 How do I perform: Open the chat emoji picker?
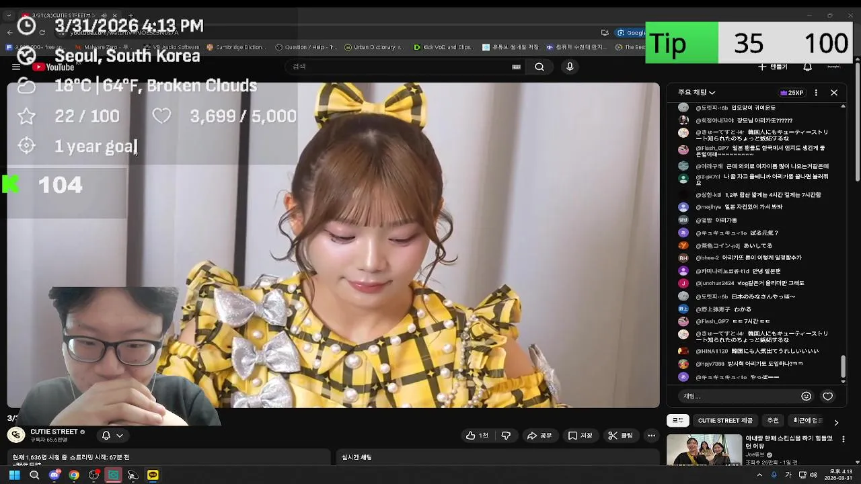click(x=806, y=396)
